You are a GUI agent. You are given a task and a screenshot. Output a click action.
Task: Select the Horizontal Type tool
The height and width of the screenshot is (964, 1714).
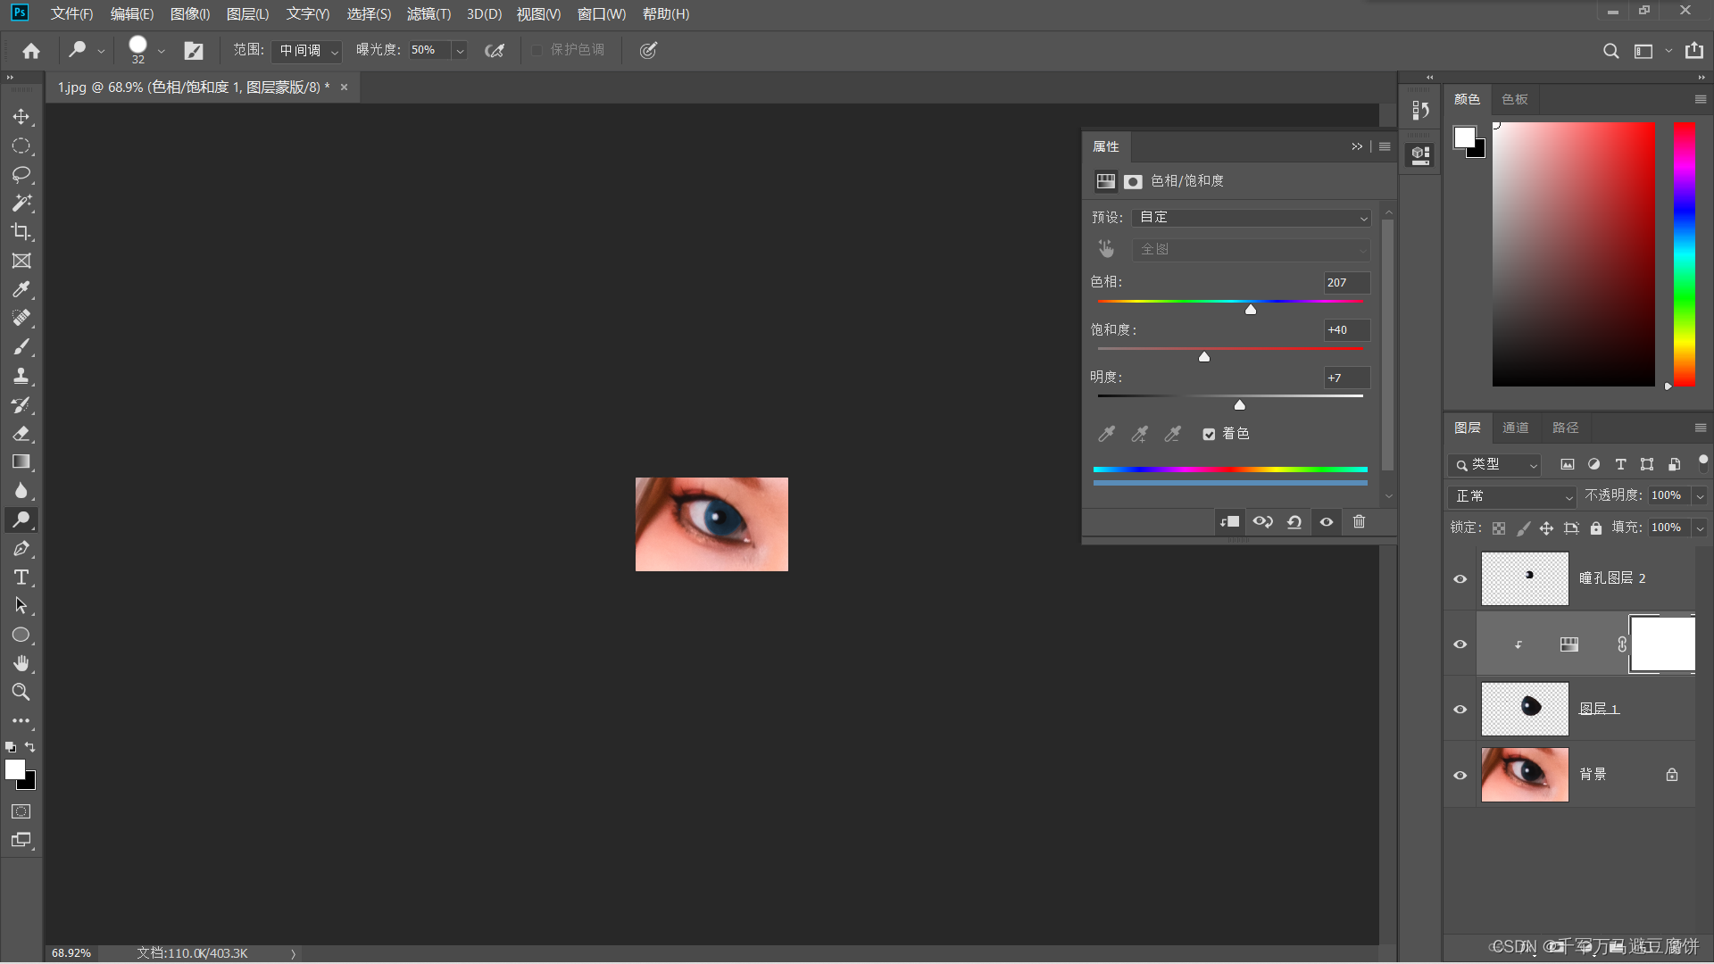click(x=21, y=578)
